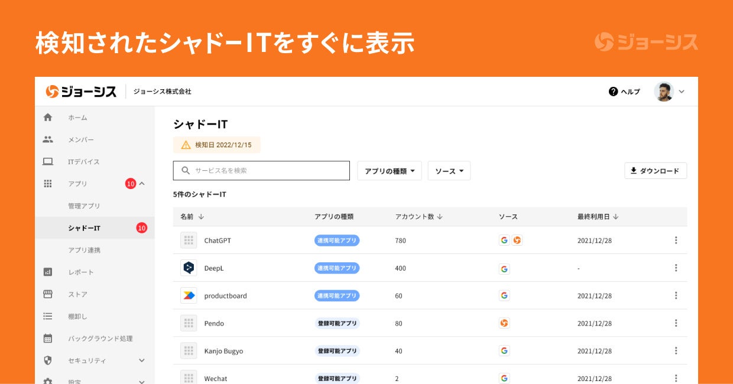The height and width of the screenshot is (384, 733).
Task: Click the ホーム house icon in sidebar
Action: click(x=48, y=118)
